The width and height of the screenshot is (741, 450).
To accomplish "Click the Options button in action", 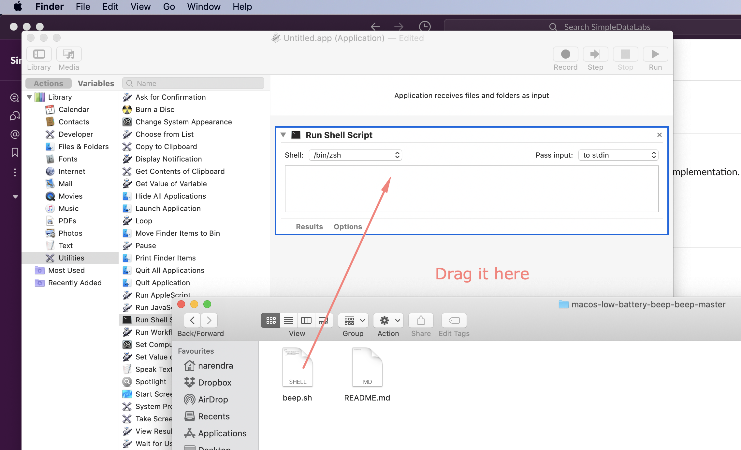I will point(348,227).
